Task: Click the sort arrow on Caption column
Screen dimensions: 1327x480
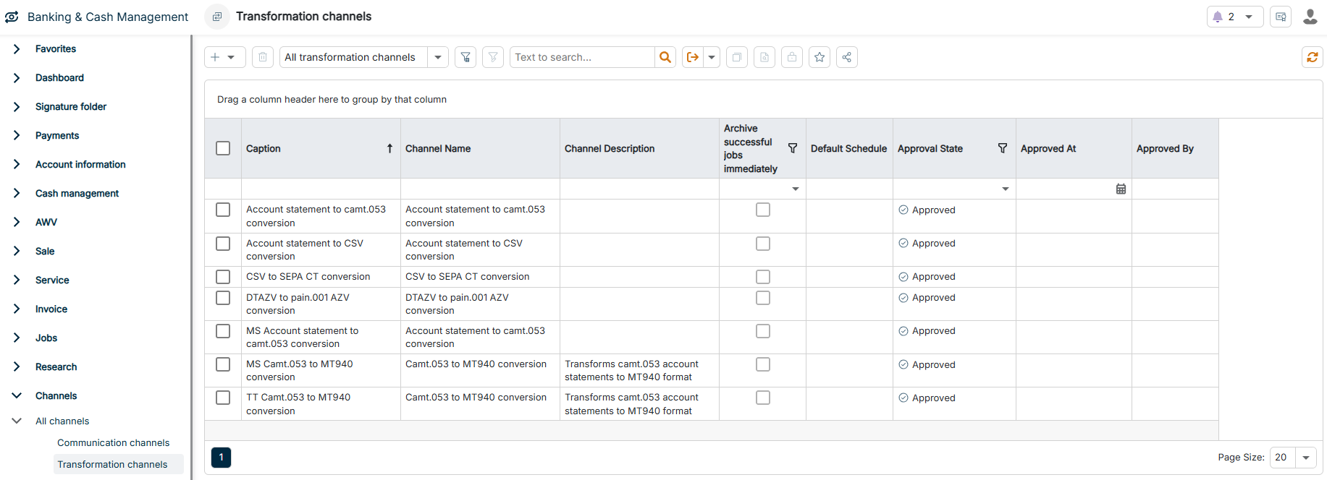Action: pyautogui.click(x=389, y=148)
